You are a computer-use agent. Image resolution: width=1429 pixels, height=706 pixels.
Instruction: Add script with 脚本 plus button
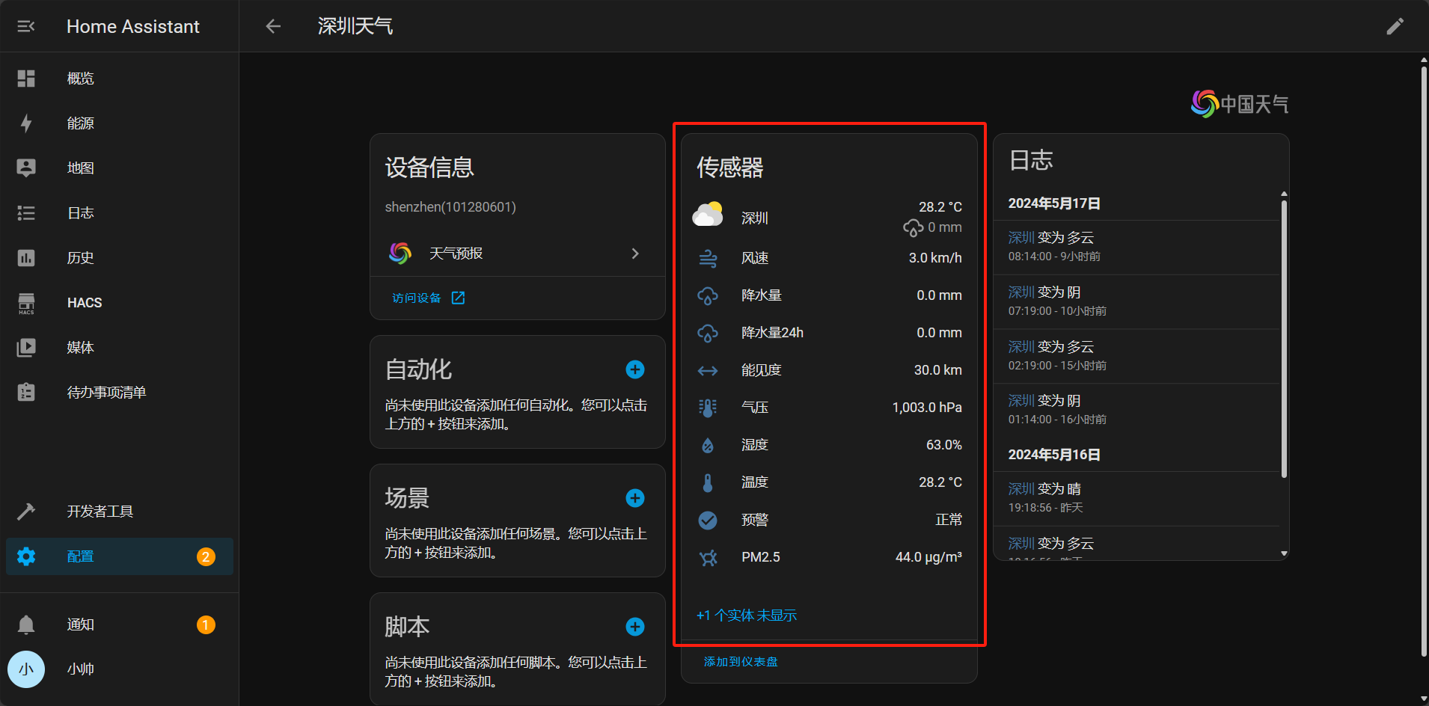(635, 627)
